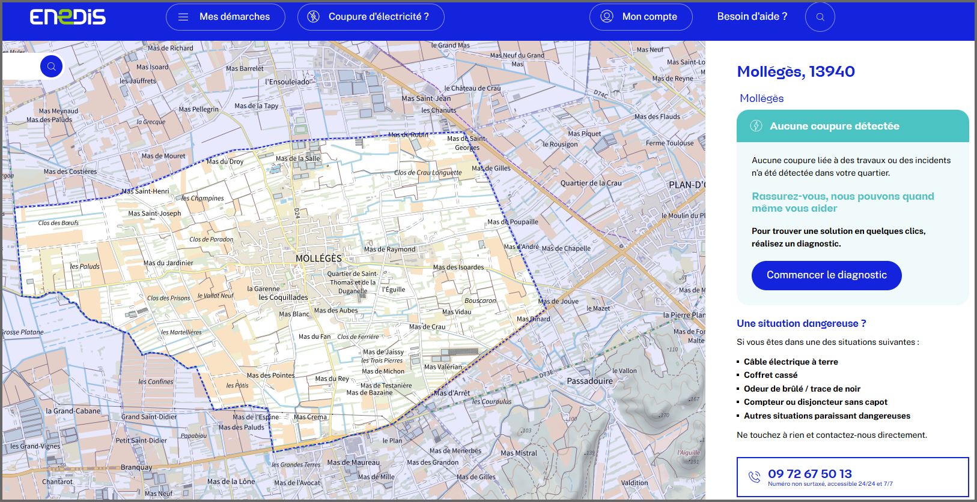The height and width of the screenshot is (502, 977).
Task: Open site search with the header magnifier icon
Action: pyautogui.click(x=820, y=17)
